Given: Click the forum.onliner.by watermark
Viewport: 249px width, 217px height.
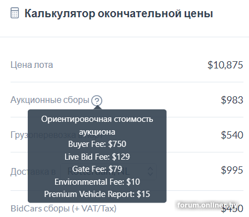Looking at the screenshot, I should pyautogui.click(x=207, y=205).
